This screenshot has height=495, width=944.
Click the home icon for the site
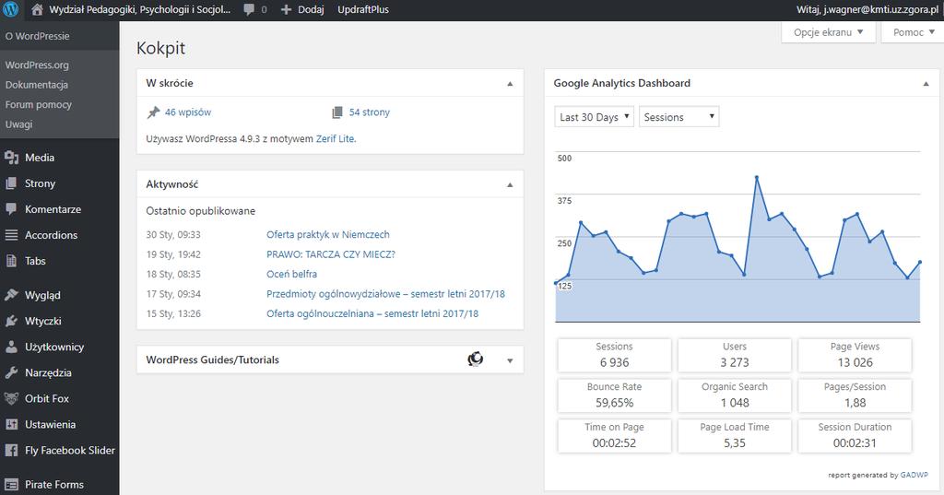pos(37,9)
